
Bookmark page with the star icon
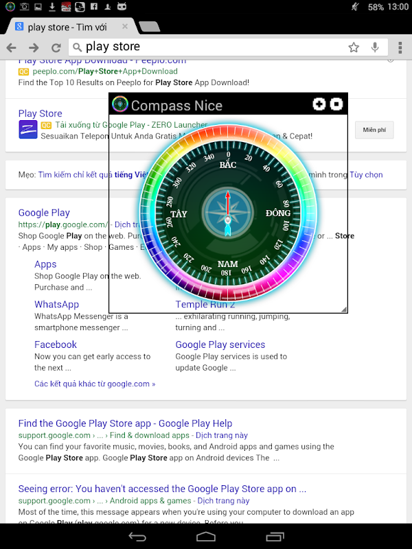(x=354, y=47)
